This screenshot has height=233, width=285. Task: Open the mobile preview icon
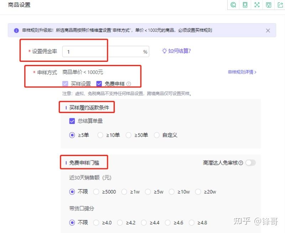(245, 5)
